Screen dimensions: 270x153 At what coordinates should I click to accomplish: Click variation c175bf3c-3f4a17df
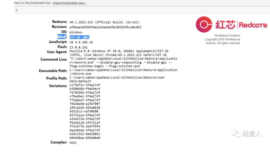click(x=85, y=85)
